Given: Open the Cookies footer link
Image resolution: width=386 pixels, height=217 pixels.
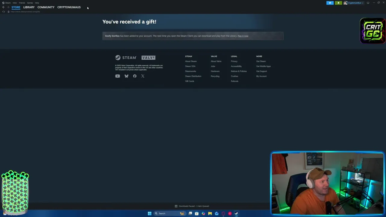Looking at the screenshot, I should [x=235, y=76].
